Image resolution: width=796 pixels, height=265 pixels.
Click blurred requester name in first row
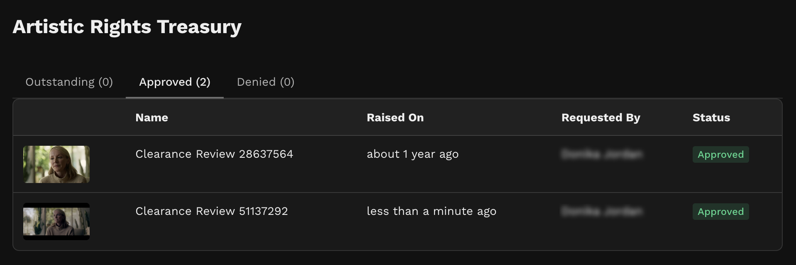[x=602, y=154]
